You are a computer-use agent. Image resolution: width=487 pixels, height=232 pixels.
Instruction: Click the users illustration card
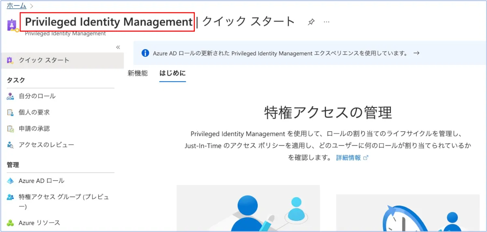pyautogui.click(x=248, y=208)
